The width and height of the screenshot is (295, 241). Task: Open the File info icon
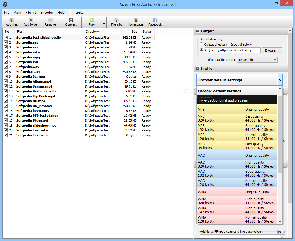116,20
